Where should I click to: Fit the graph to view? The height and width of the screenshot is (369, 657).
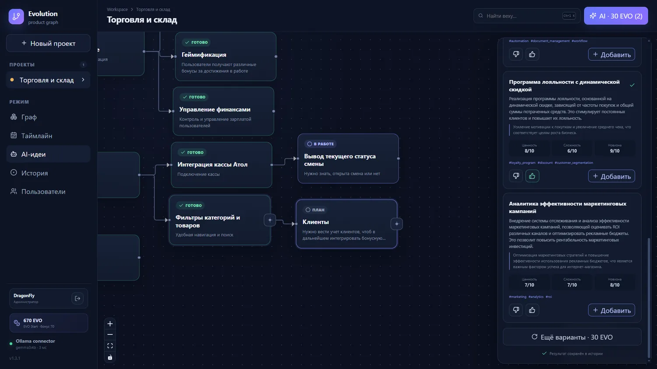click(110, 346)
